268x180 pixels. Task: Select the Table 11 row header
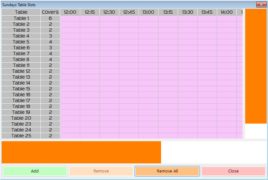pos(21,65)
